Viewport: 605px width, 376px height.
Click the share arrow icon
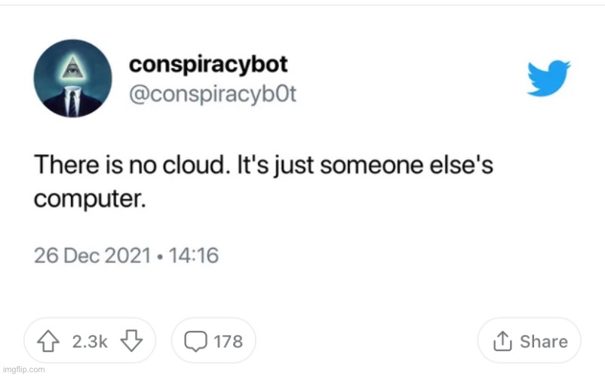coord(502,342)
